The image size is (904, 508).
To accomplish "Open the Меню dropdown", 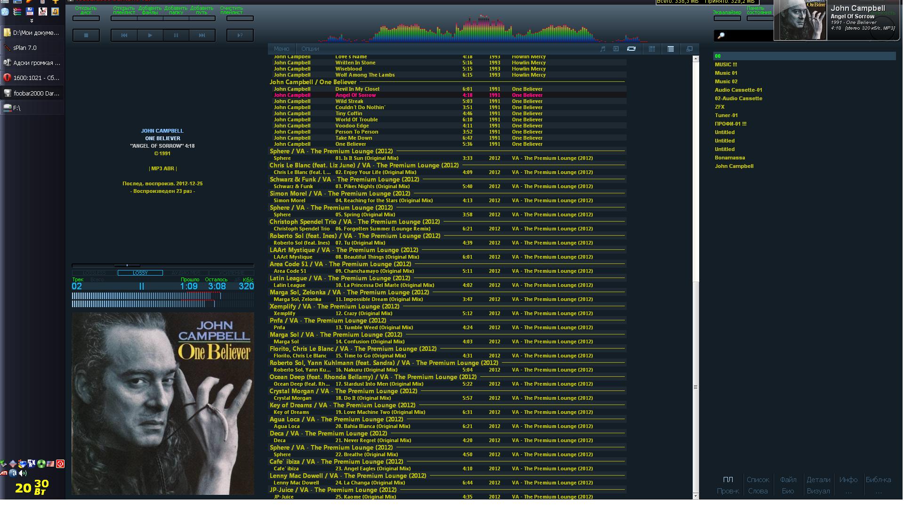I will [282, 49].
